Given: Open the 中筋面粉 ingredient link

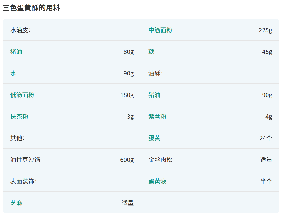Looking at the screenshot, I should tap(160, 30).
